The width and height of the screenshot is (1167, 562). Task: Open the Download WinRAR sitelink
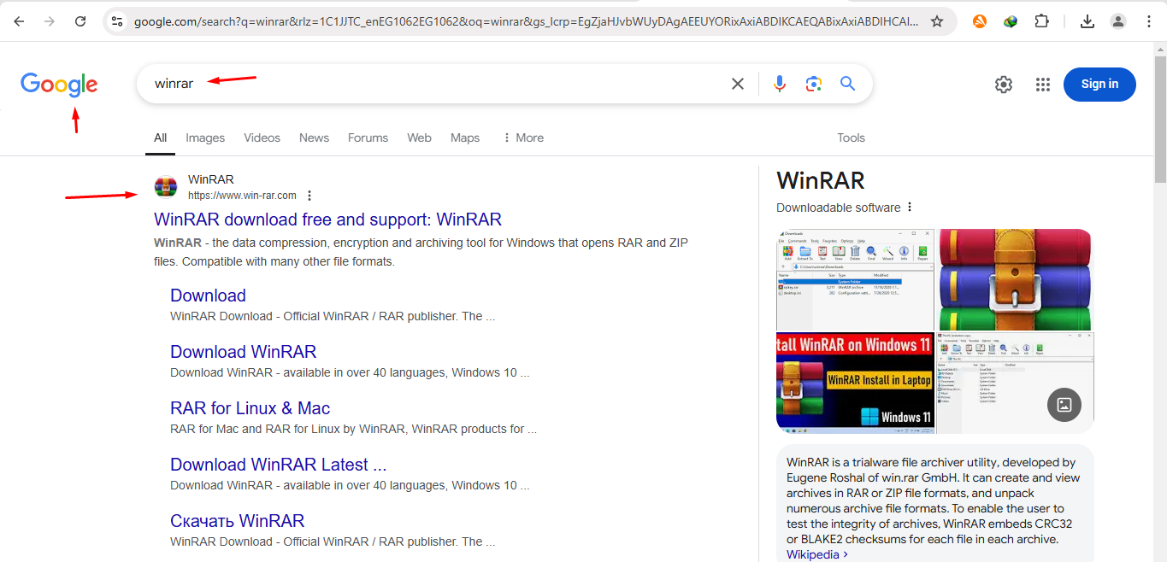[x=243, y=352]
